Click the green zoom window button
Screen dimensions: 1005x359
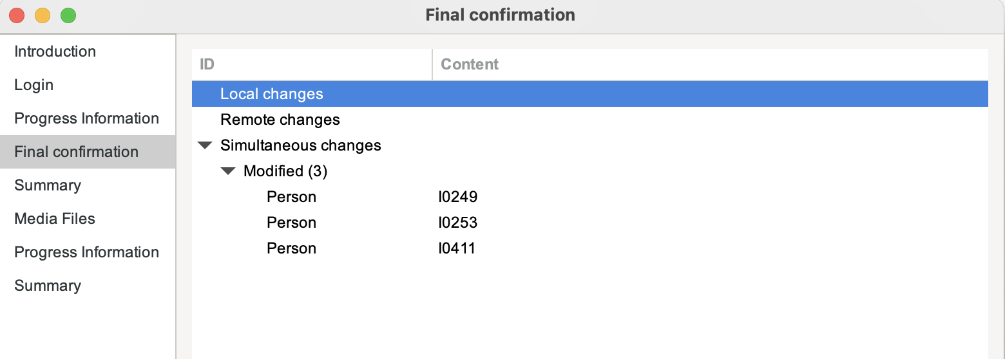[68, 15]
